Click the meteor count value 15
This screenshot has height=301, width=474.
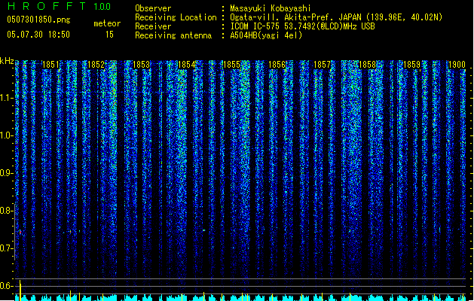coord(109,35)
